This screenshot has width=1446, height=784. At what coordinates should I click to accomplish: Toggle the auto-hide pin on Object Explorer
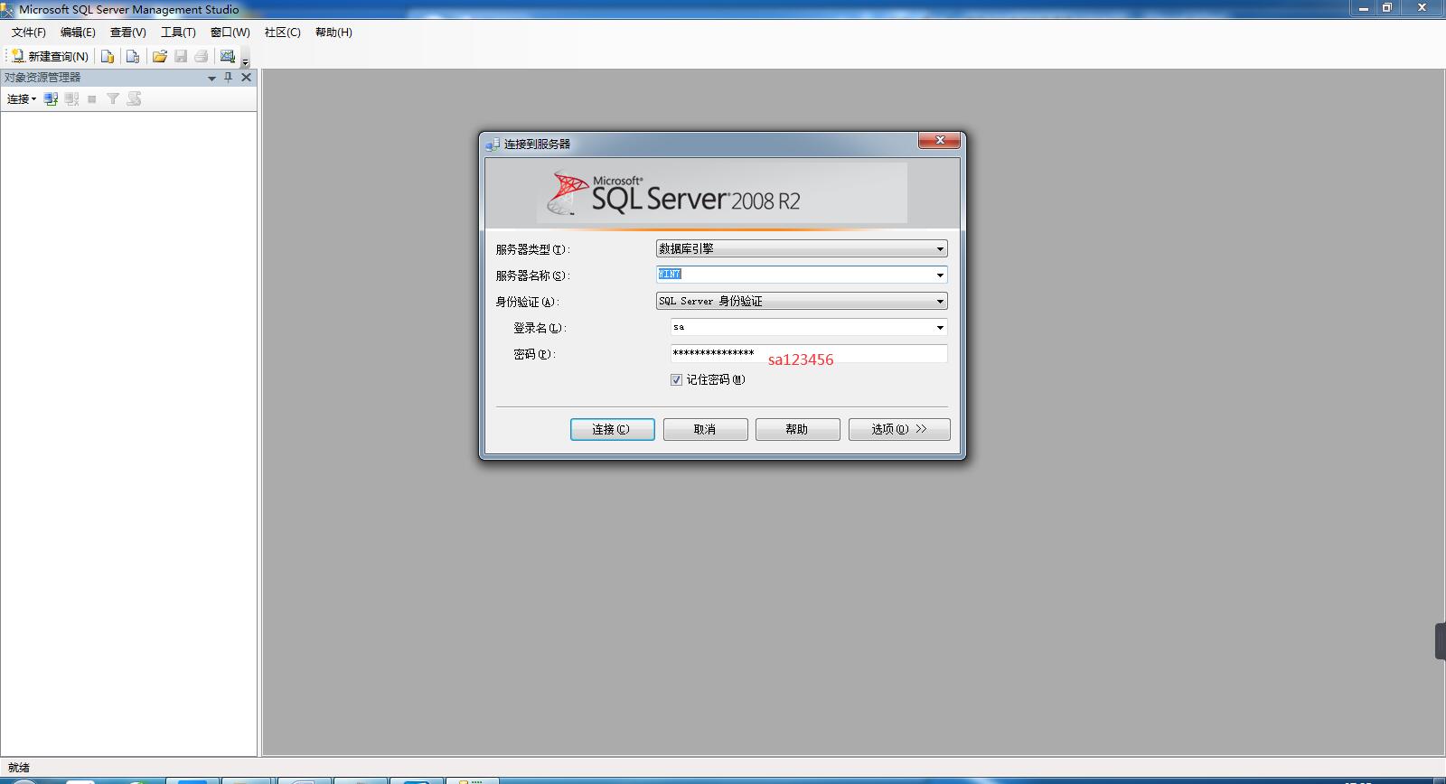tap(229, 78)
